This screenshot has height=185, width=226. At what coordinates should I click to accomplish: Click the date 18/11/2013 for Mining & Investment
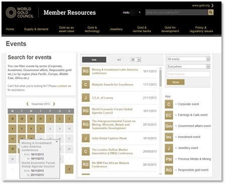click(x=149, y=71)
